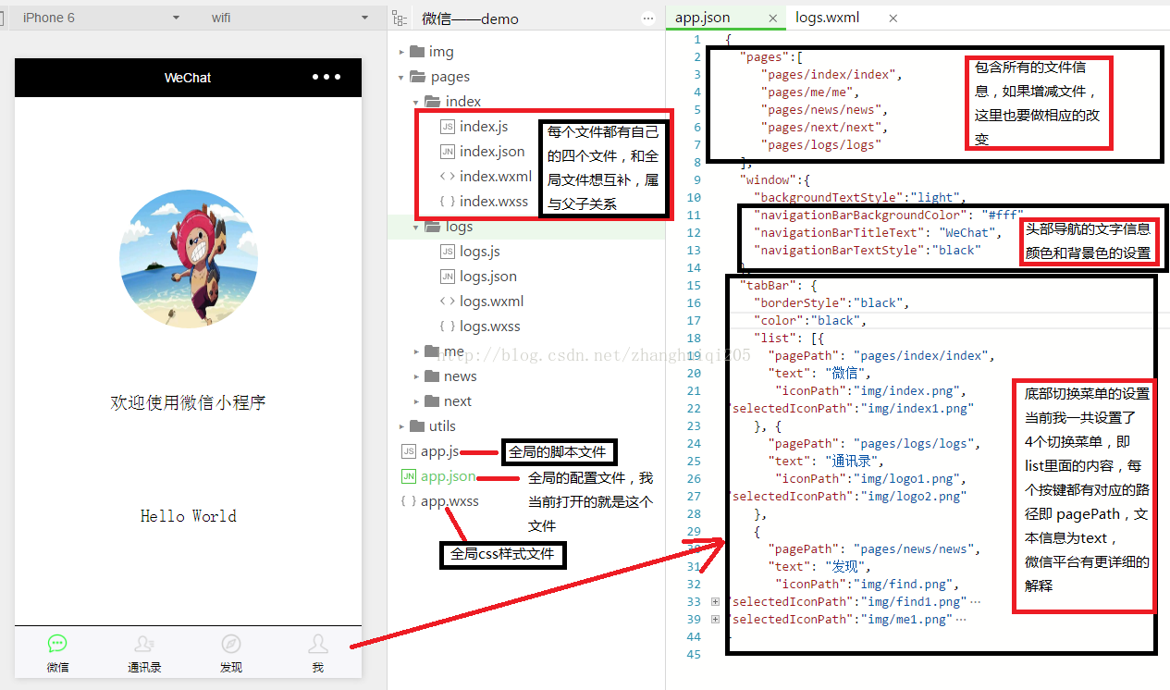This screenshot has width=1170, height=690.
Task: Select the 通讯录 tab in simulator bottom bar
Action: point(144,653)
